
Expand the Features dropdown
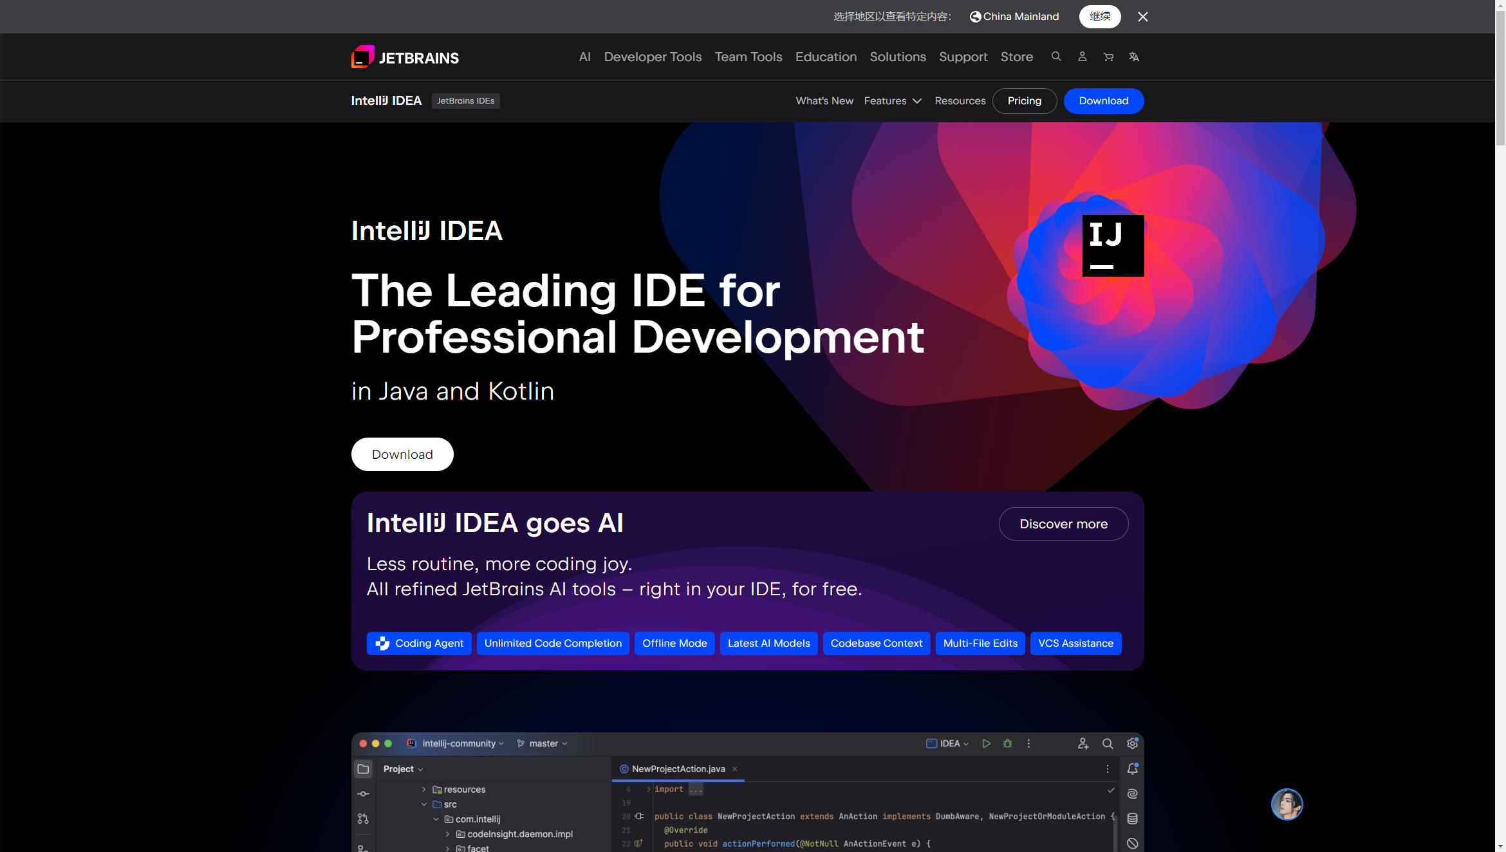(x=892, y=101)
